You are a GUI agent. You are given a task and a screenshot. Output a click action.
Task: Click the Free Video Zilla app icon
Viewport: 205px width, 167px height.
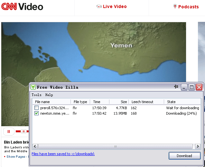[x=33, y=87]
